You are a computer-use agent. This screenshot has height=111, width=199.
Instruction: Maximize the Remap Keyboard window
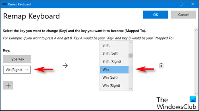181,4
